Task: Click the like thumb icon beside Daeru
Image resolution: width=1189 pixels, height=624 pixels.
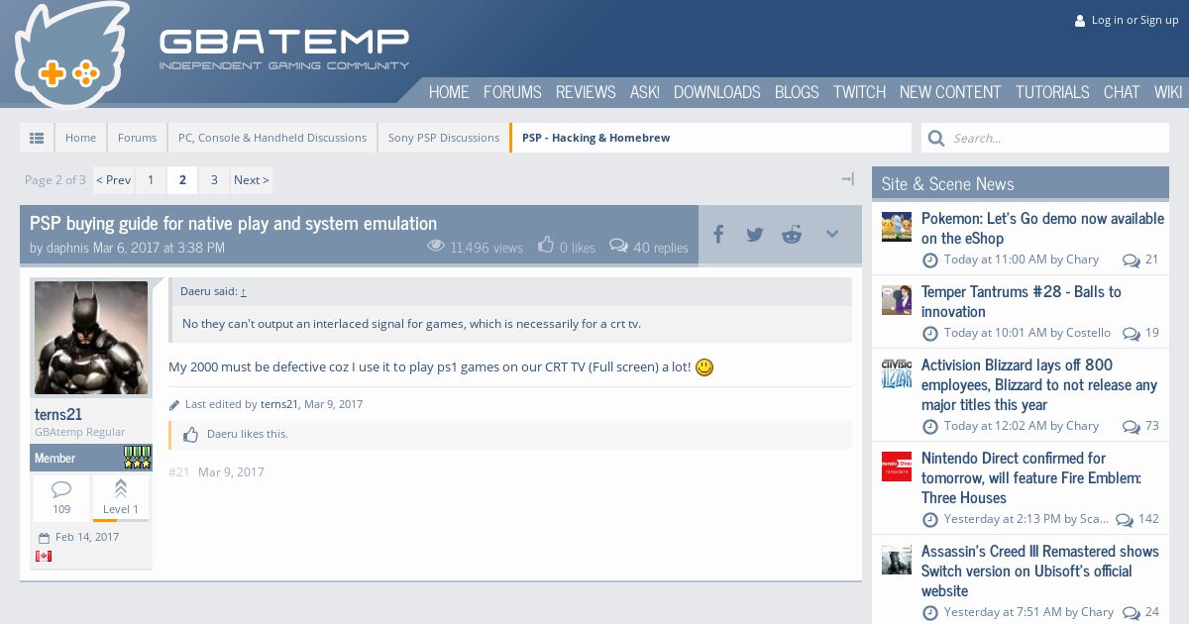Action: 191,435
